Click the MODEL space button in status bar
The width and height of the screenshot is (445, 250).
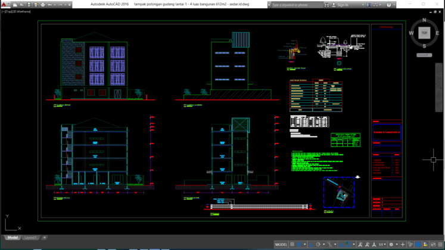[x=281, y=245]
